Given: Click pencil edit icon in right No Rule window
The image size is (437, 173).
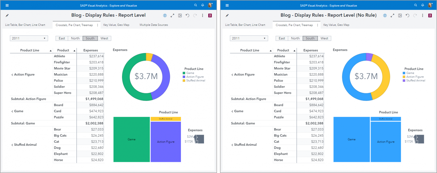Looking at the screenshot, I should [227, 15].
